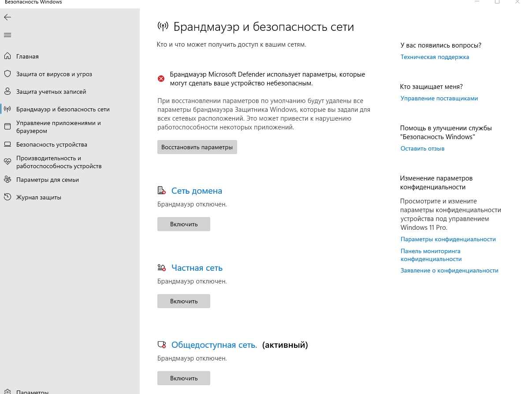Enable firewall for Частная сеть
This screenshot has height=394, width=521.
(x=183, y=301)
